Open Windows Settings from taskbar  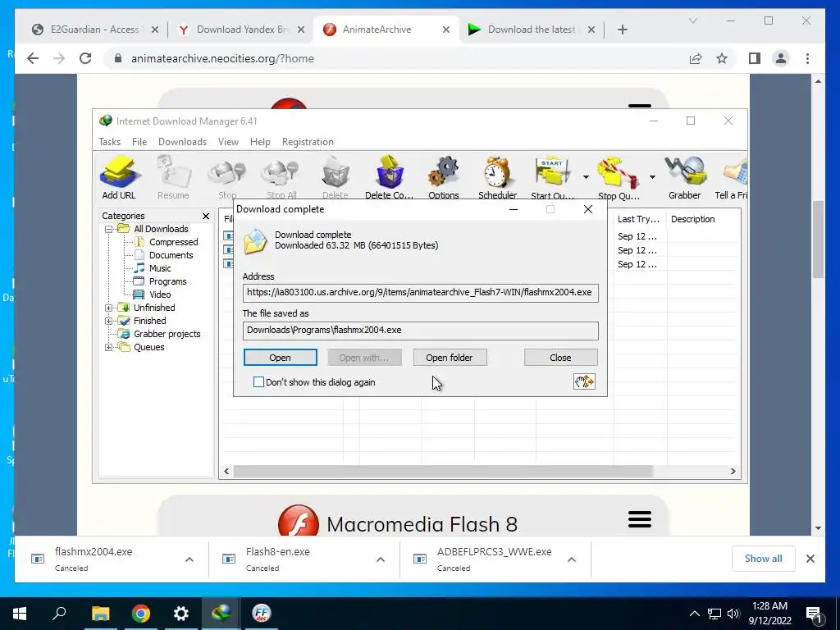click(x=181, y=614)
